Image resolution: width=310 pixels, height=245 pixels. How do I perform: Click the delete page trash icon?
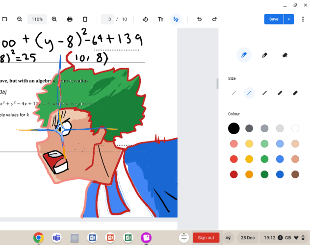click(x=85, y=19)
